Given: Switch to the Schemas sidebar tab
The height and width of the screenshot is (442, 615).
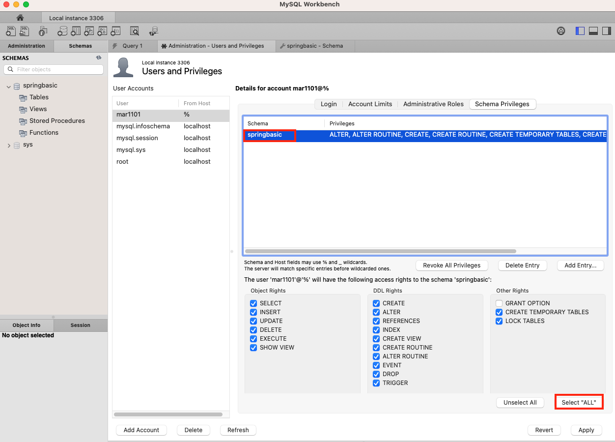Looking at the screenshot, I should point(81,46).
